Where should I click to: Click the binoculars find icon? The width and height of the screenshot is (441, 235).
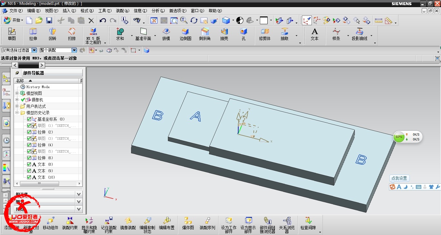coord(137,21)
